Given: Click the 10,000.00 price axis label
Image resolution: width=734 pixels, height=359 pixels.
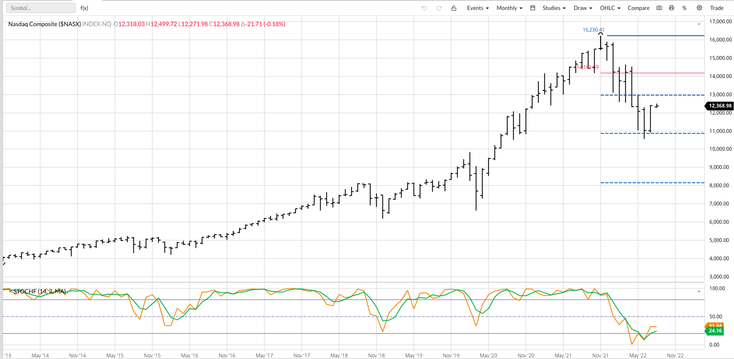Looking at the screenshot, I should tap(721, 149).
